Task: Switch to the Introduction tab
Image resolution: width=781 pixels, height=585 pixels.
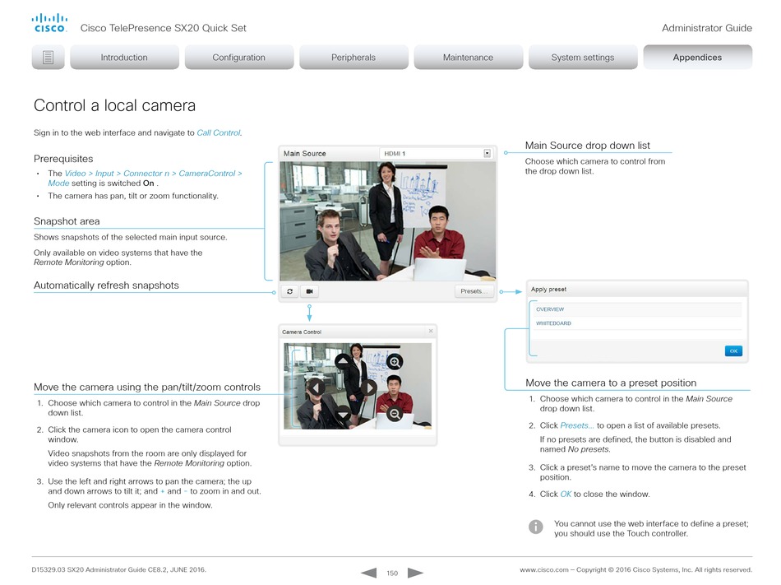Action: 124,58
